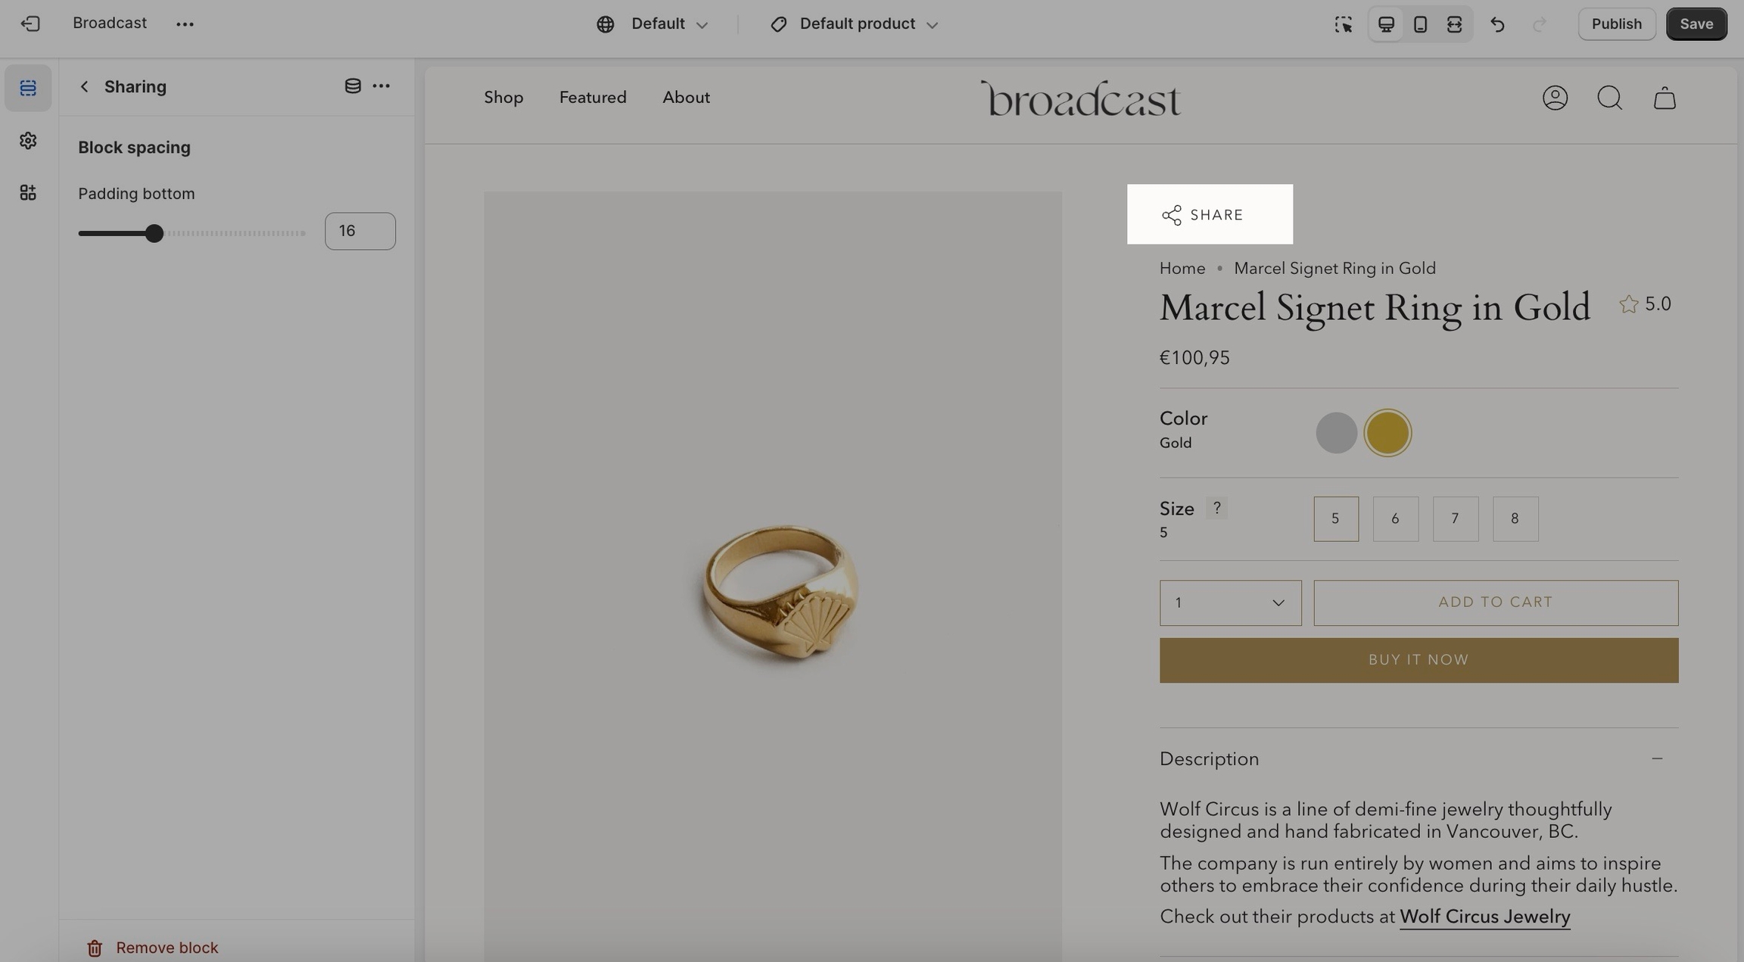This screenshot has height=962, width=1744.
Task: Click the dynamic source database icon
Action: point(352,86)
